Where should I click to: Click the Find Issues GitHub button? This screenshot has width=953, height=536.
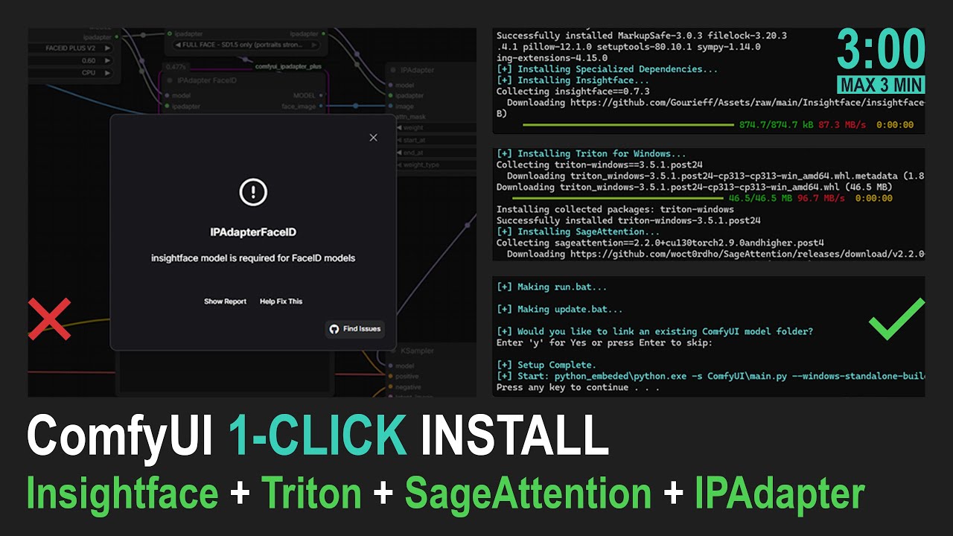pyautogui.click(x=355, y=329)
